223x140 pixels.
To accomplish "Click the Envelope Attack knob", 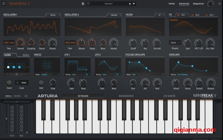I will click(x=176, y=83).
